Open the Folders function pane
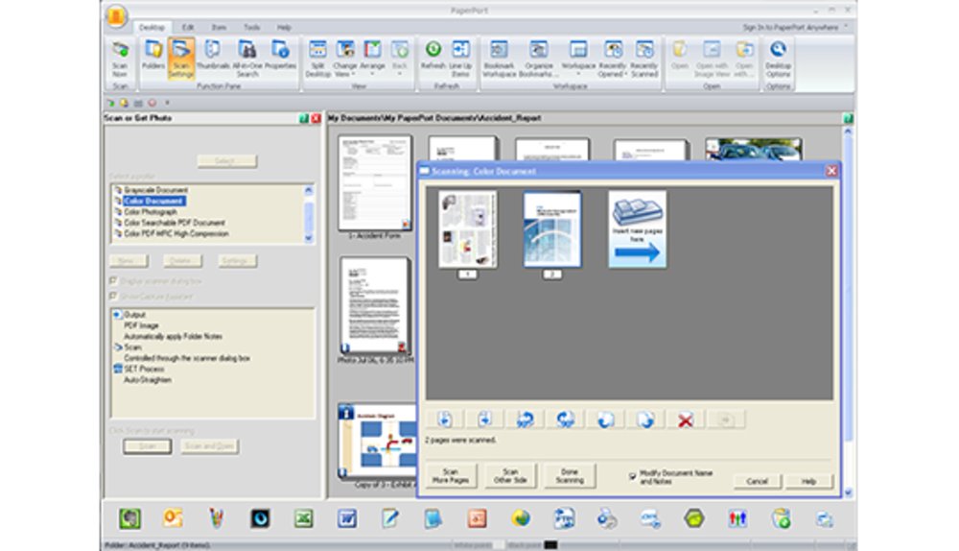Image resolution: width=959 pixels, height=551 pixels. (152, 57)
